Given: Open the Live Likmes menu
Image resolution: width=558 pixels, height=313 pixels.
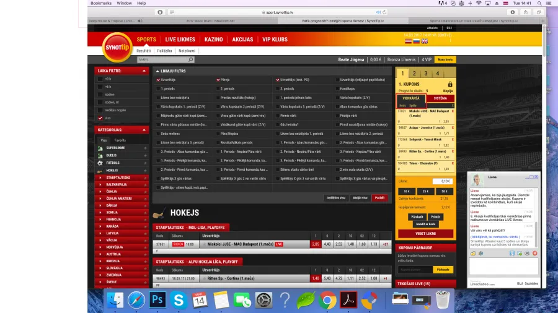Looking at the screenshot, I should [x=180, y=40].
